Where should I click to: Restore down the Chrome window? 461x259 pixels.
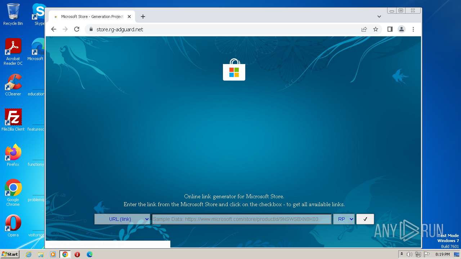(400, 11)
